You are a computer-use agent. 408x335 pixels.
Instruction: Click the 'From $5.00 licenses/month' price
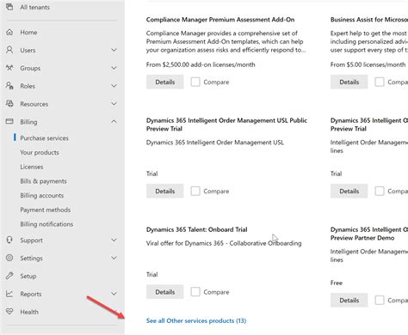point(368,64)
